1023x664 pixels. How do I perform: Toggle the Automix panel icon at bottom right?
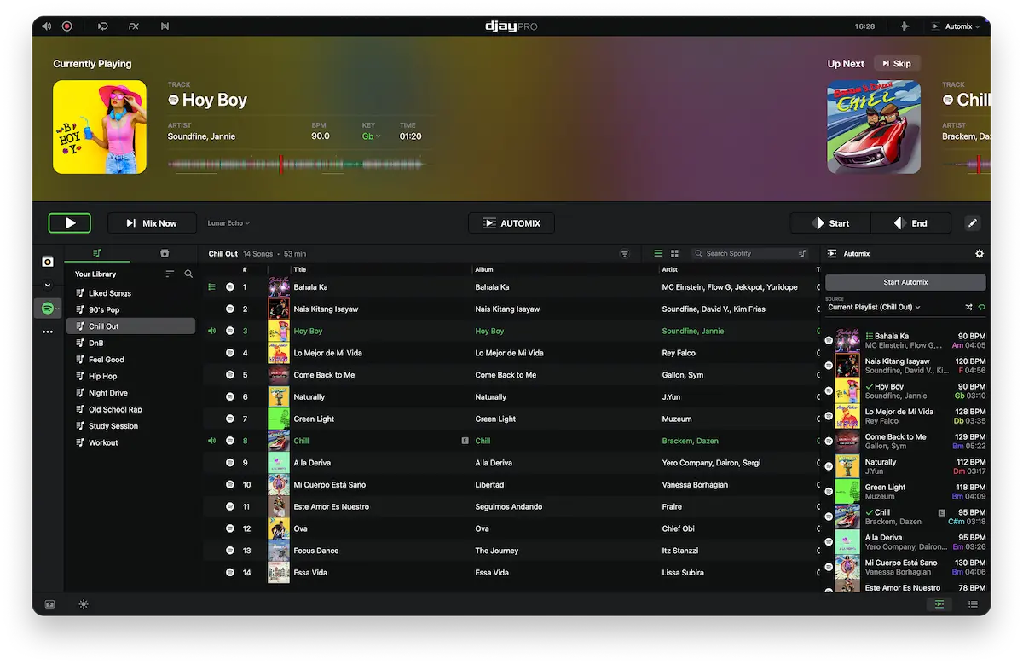point(939,604)
